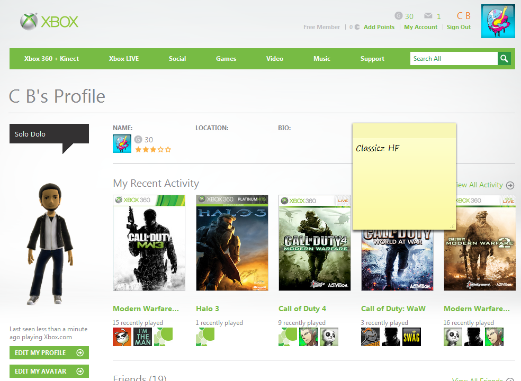Click the Sign Out link

(x=459, y=27)
